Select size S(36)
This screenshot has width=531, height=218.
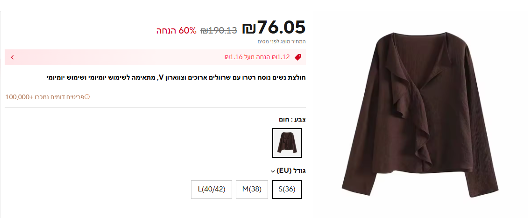(x=287, y=189)
